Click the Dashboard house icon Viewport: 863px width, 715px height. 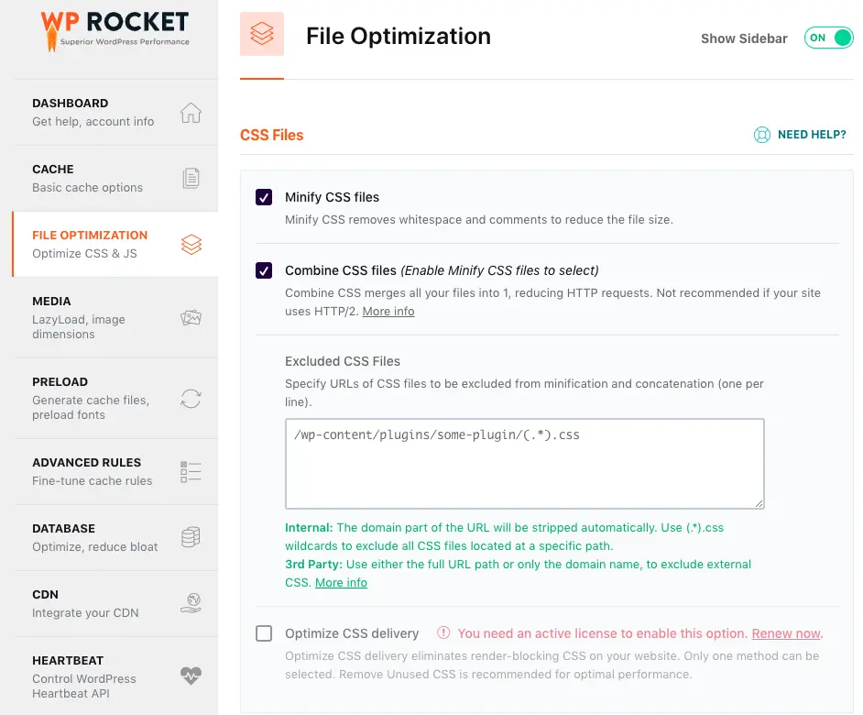coord(191,113)
